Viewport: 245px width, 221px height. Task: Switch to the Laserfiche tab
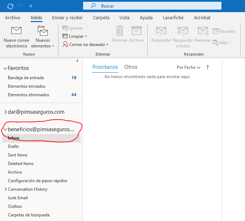[x=173, y=18]
